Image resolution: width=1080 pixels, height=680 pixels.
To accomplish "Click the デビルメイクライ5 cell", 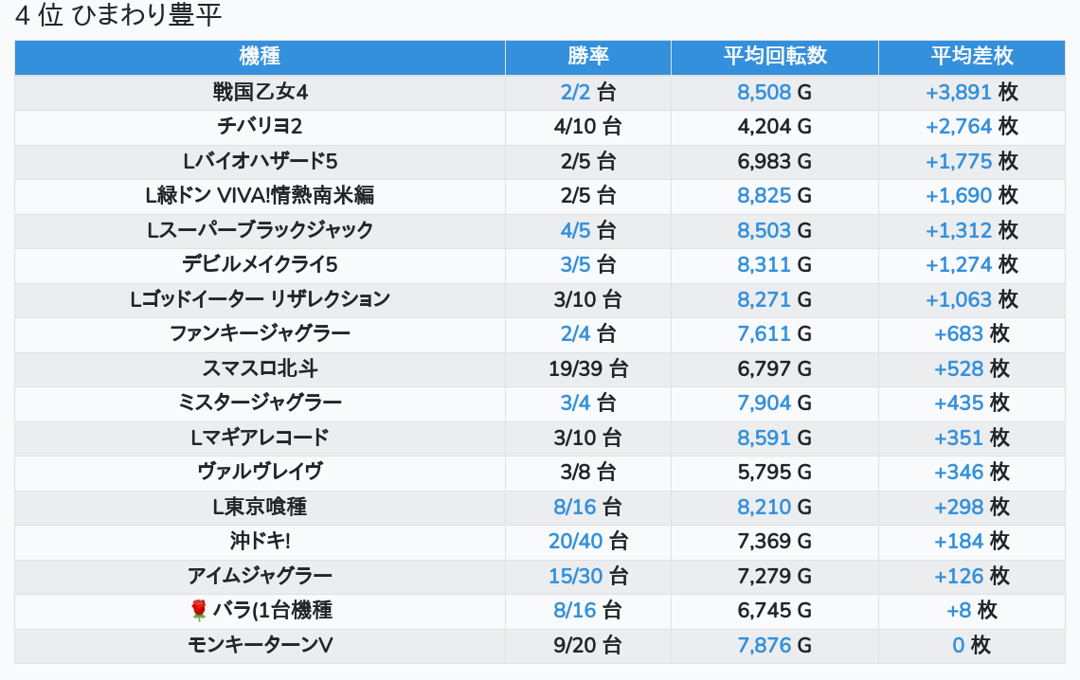I will tap(260, 264).
